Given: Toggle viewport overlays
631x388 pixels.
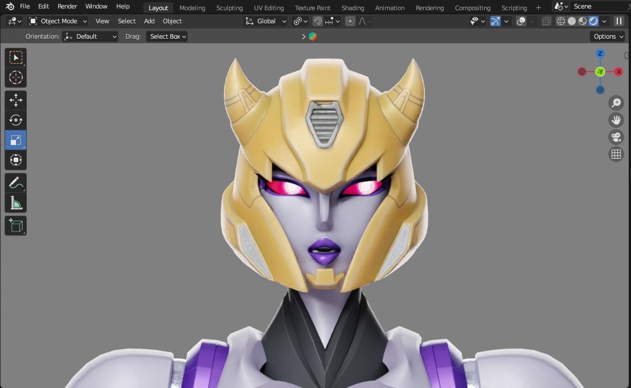Looking at the screenshot, I should point(521,21).
